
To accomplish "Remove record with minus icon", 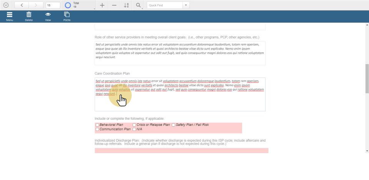I will pyautogui.click(x=114, y=5).
